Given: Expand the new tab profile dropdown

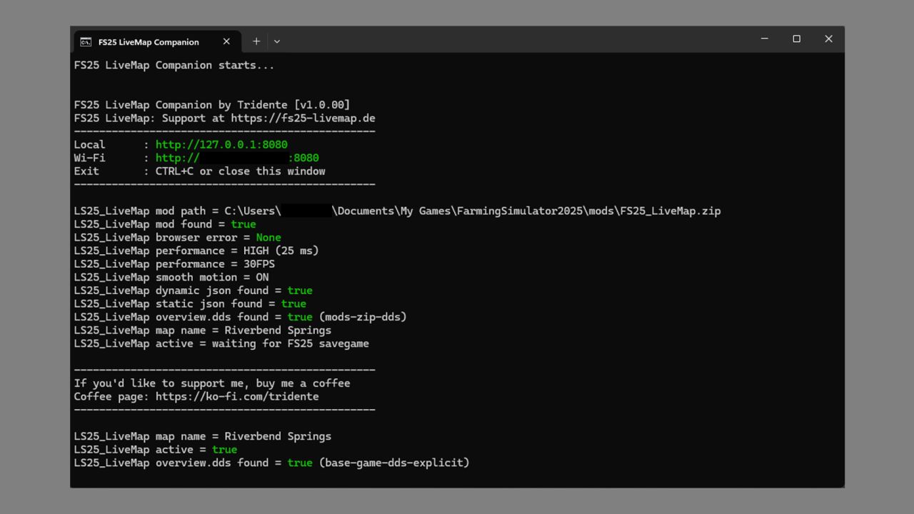Looking at the screenshot, I should click(277, 41).
